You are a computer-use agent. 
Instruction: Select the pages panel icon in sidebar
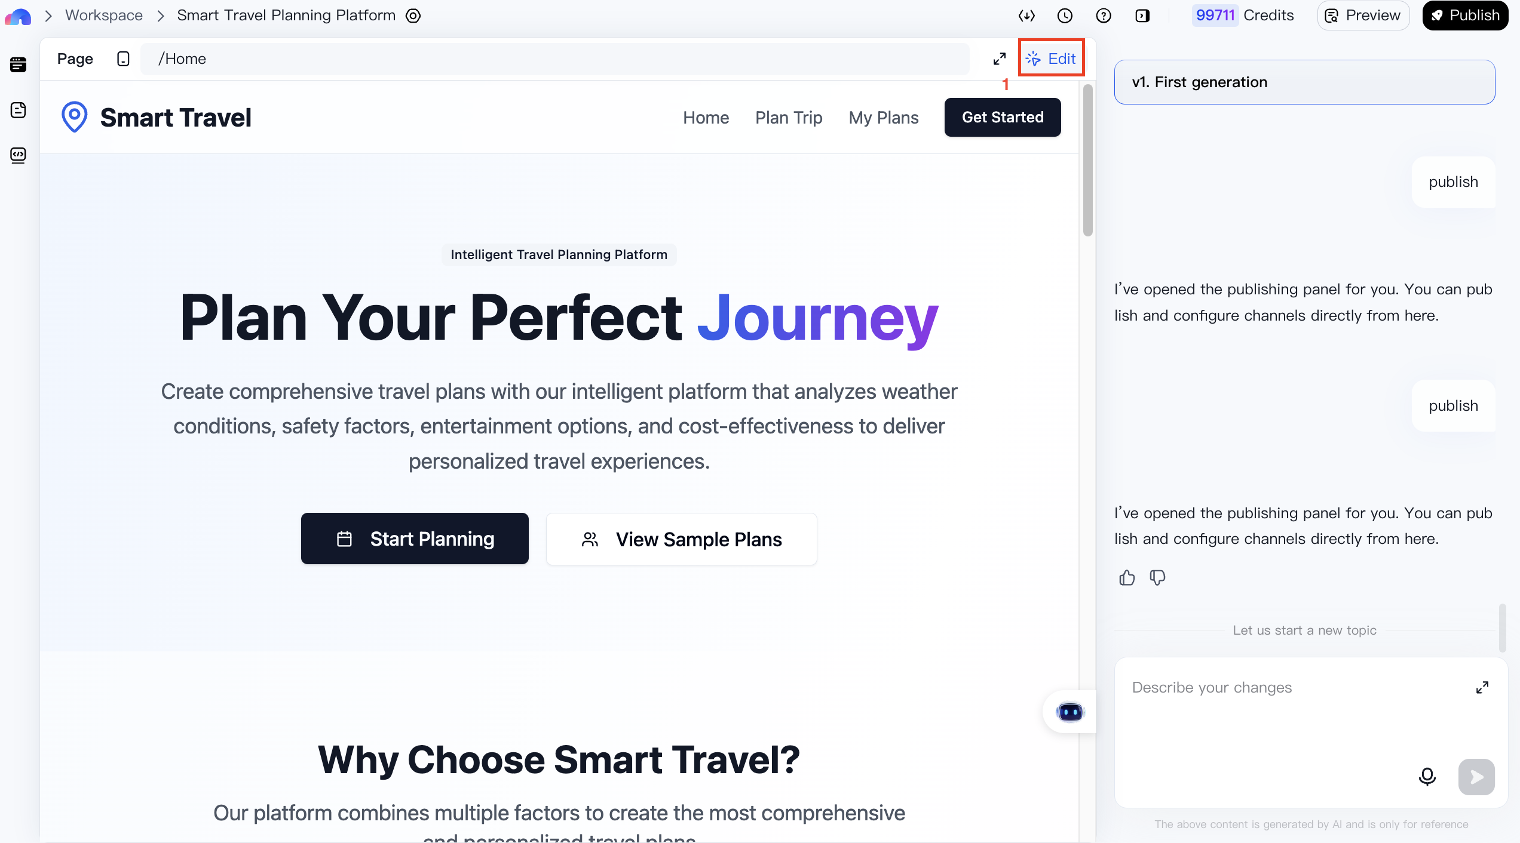point(18,64)
